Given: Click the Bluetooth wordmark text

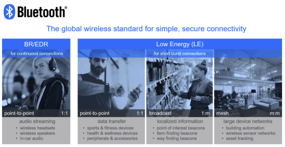Looking at the screenshot, I should coord(41,12).
